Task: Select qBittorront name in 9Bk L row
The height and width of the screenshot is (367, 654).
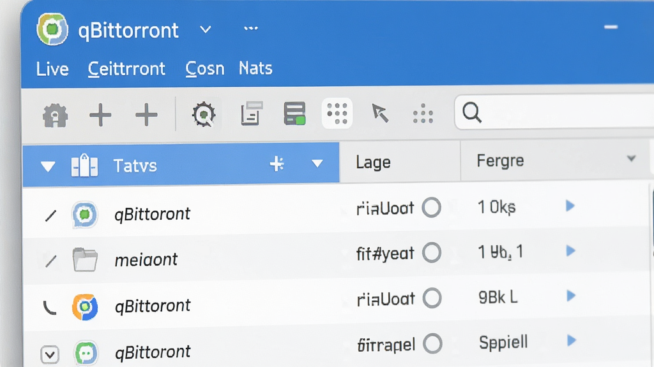Action: point(153,306)
